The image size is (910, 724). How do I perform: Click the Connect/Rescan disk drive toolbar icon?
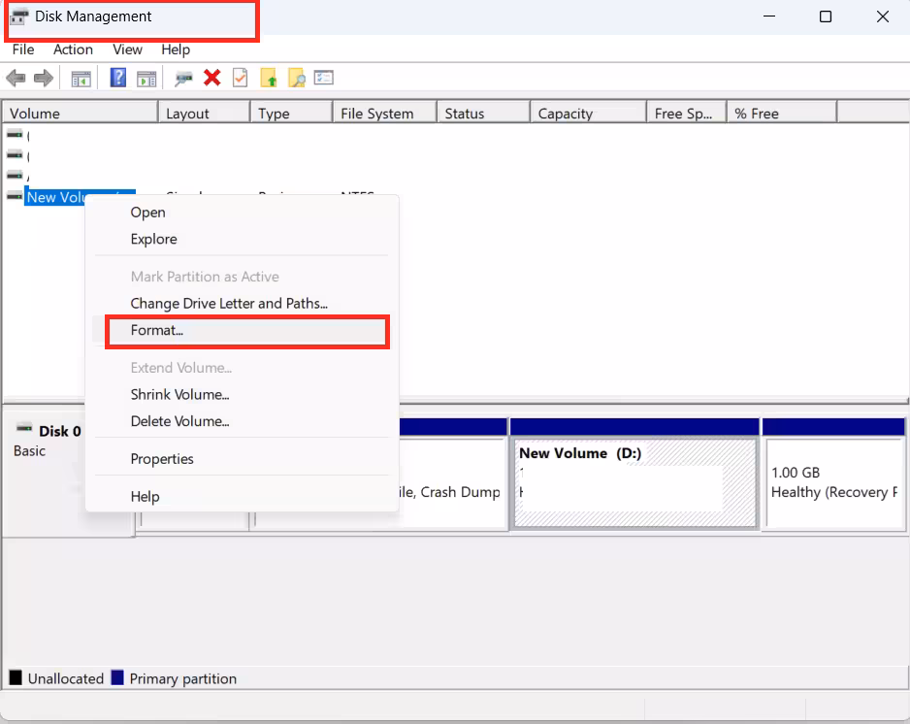point(183,79)
